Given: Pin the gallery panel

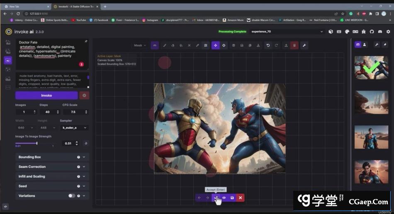Looking at the screenshot, I should (x=385, y=44).
